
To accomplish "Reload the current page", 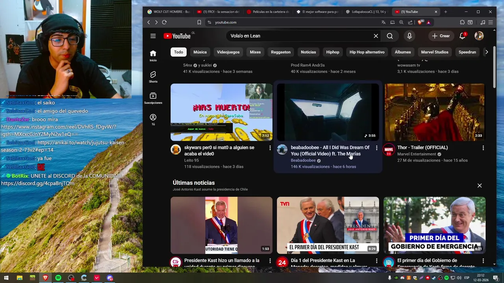I will pos(164,22).
